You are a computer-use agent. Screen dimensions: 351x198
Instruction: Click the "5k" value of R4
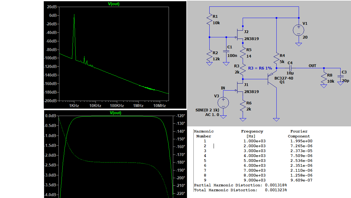point(282,62)
